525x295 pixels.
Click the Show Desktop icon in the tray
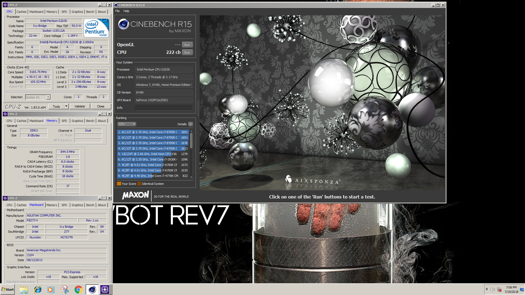tap(522, 289)
